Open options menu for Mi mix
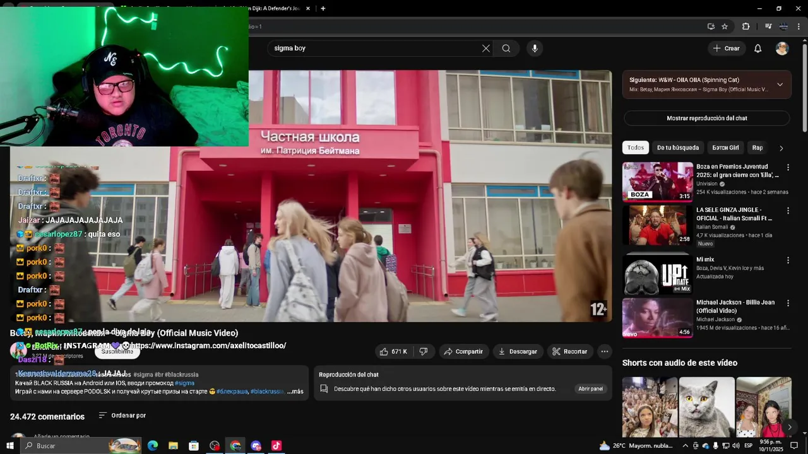Image resolution: width=808 pixels, height=454 pixels. 788,260
